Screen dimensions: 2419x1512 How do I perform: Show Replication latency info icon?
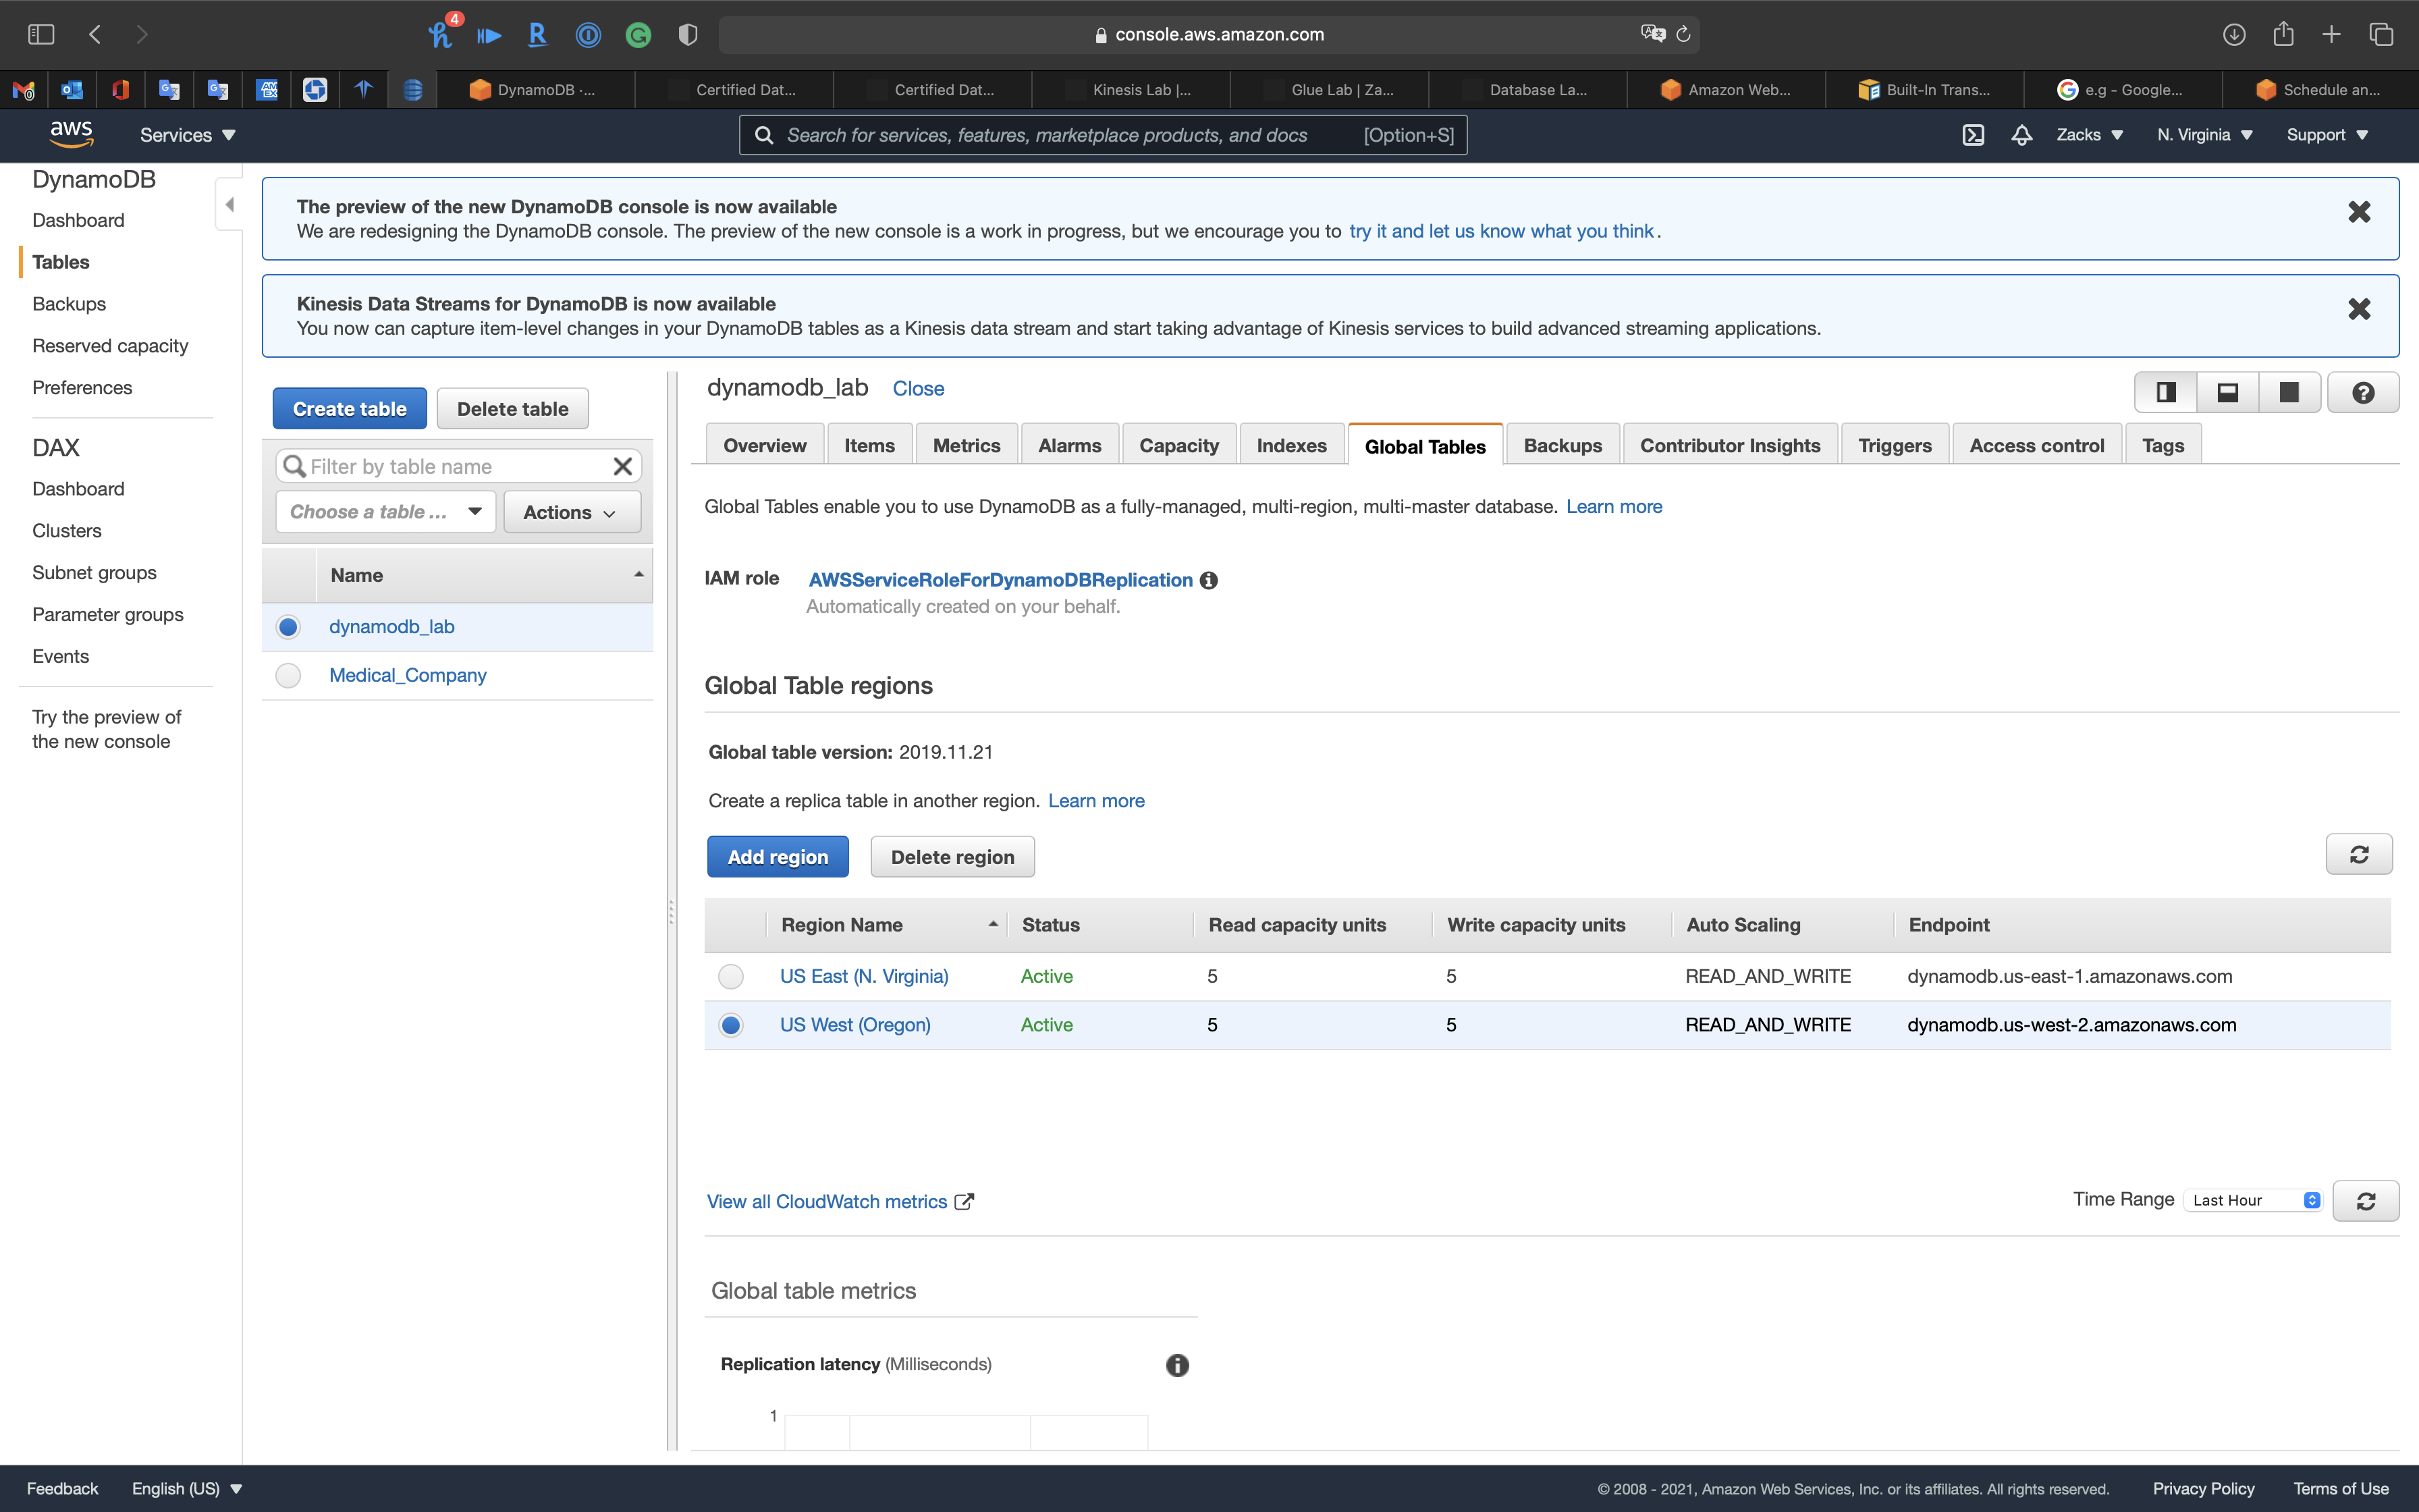1176,1365
